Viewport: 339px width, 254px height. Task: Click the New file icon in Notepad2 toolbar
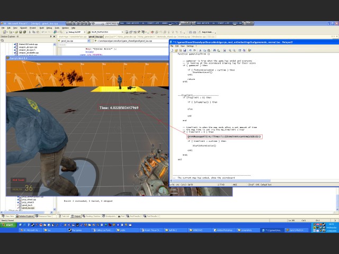coord(172,50)
